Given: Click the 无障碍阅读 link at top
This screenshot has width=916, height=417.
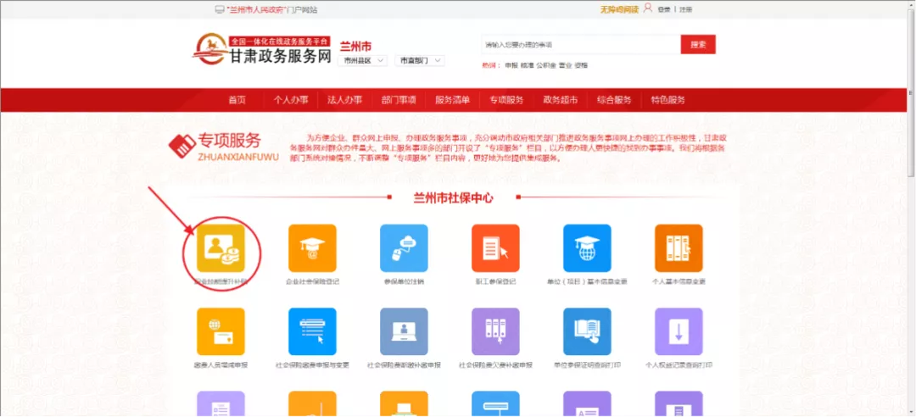Looking at the screenshot, I should tap(617, 9).
